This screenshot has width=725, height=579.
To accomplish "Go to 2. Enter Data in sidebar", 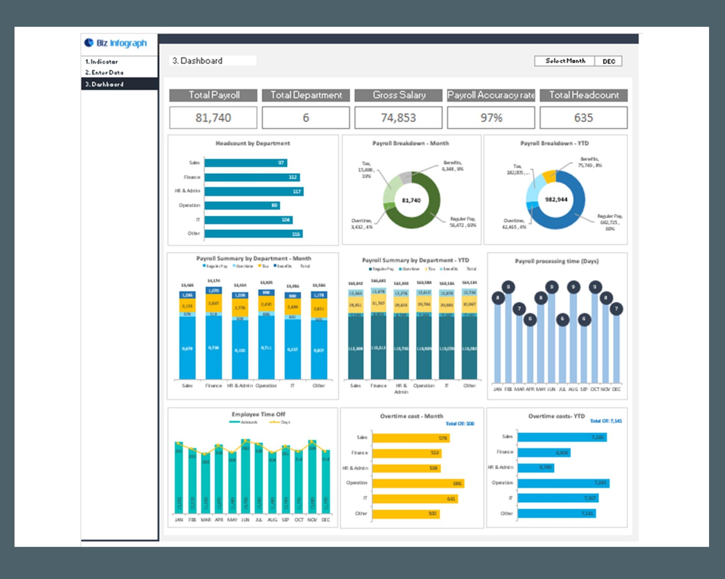I will [105, 72].
